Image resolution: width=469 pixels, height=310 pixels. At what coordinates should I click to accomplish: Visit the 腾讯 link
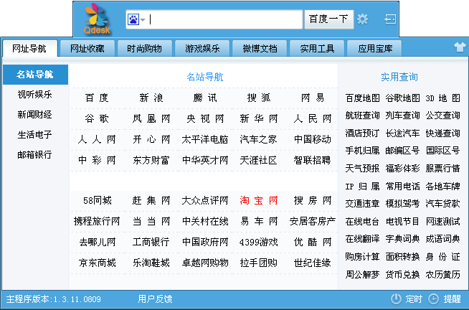point(204,98)
